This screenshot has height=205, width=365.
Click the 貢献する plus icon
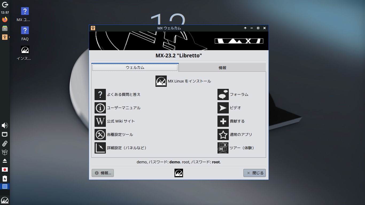[x=223, y=121]
